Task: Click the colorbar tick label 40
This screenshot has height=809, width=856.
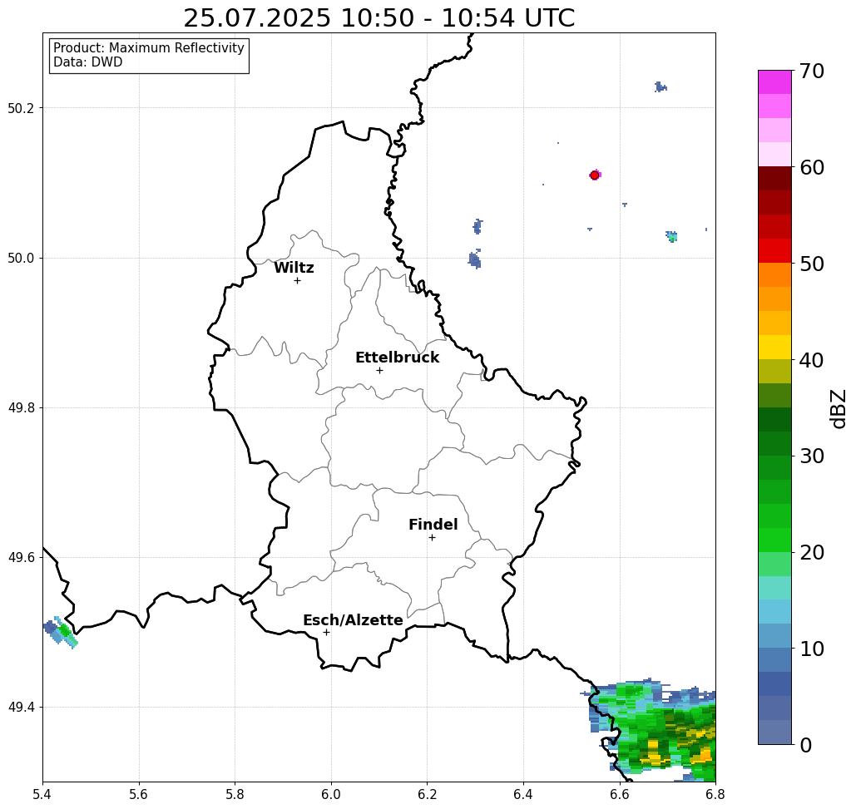Action: 811,360
